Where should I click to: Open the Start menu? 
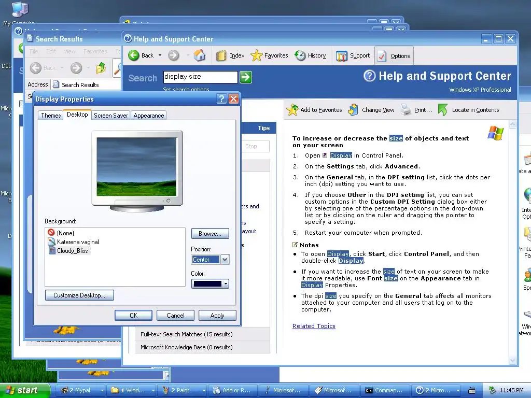pos(25,390)
